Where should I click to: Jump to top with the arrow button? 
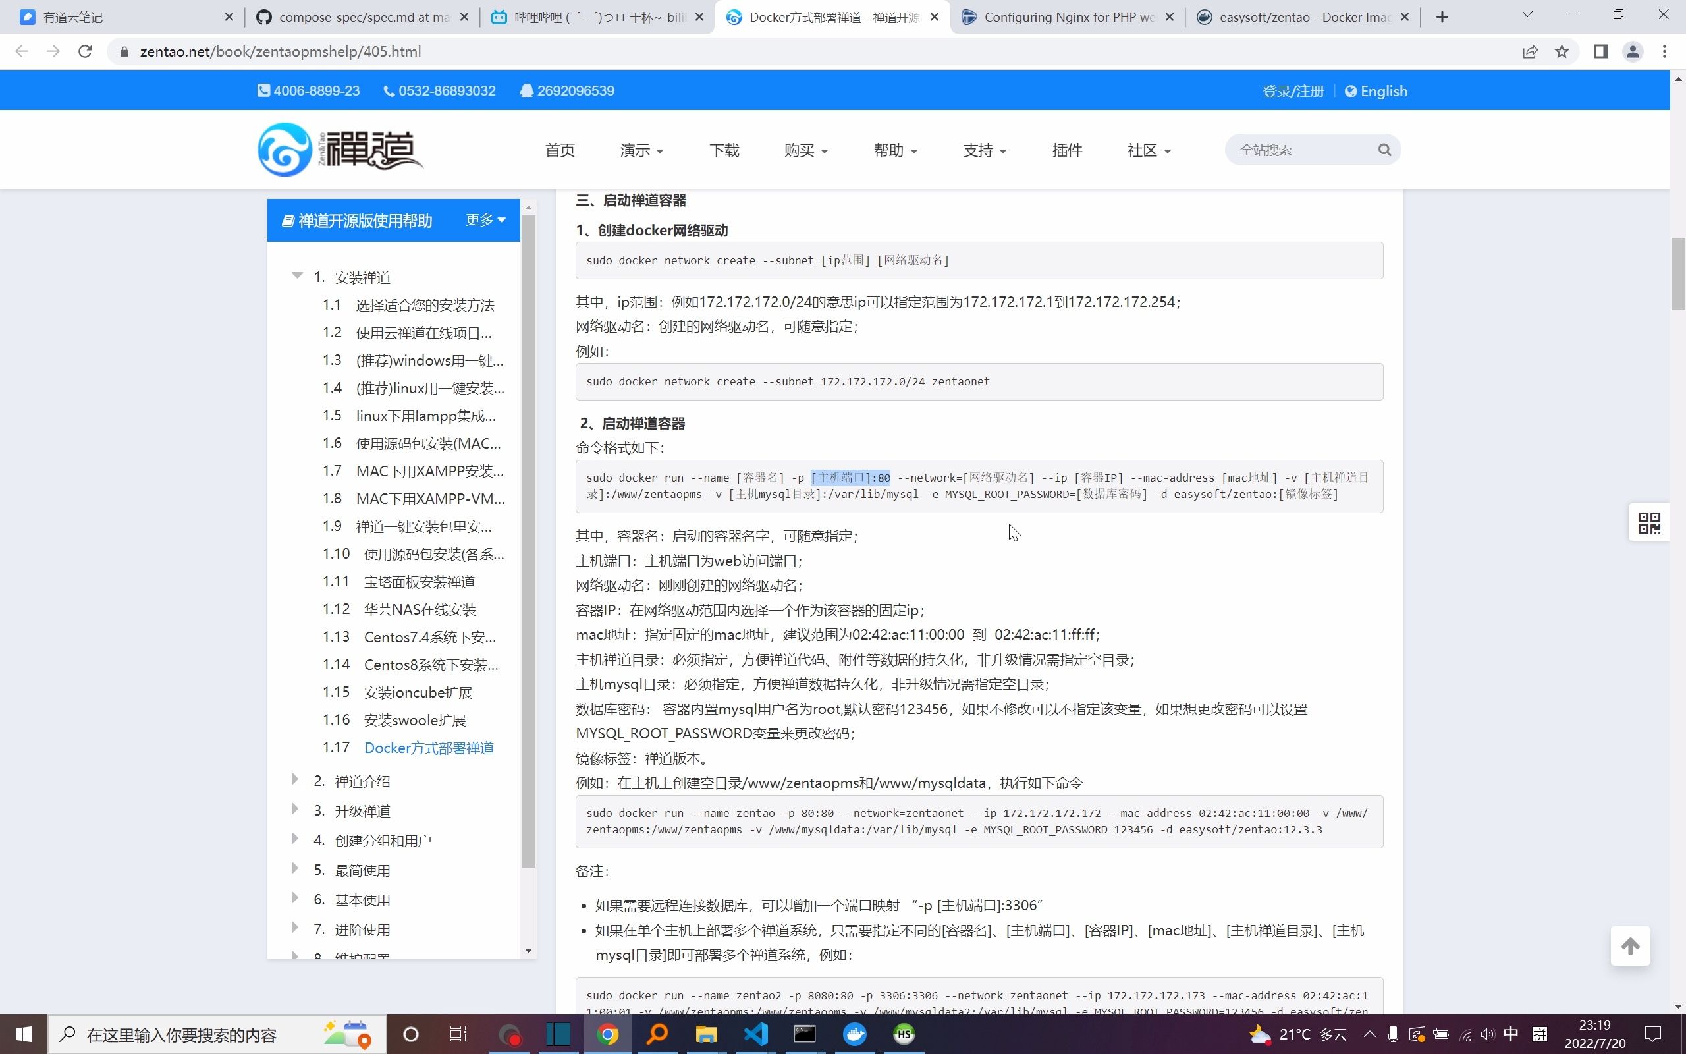(x=1630, y=946)
